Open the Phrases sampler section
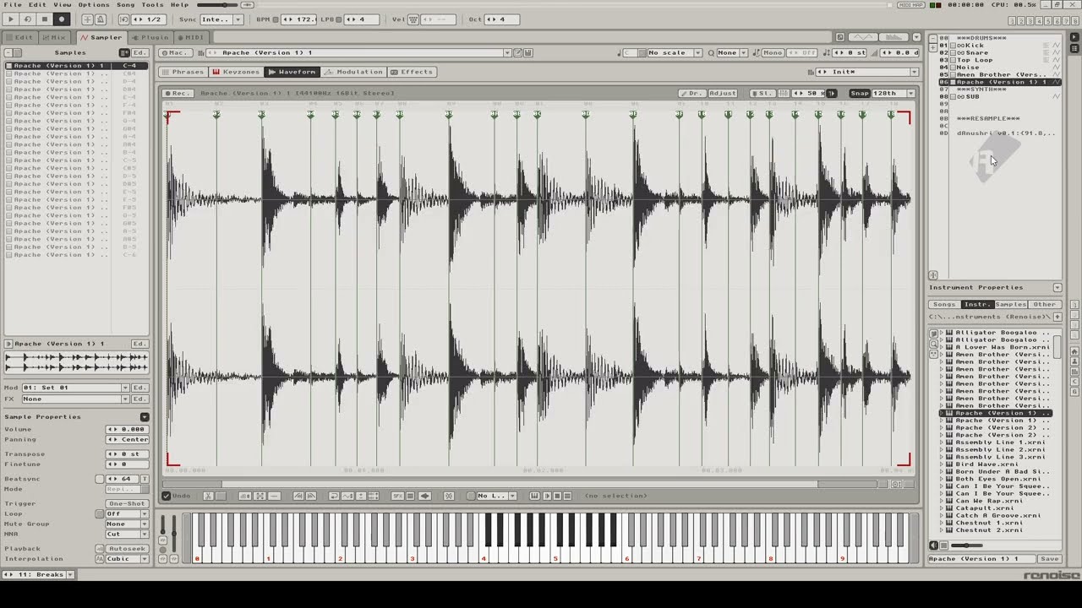This screenshot has height=608, width=1082. [183, 72]
